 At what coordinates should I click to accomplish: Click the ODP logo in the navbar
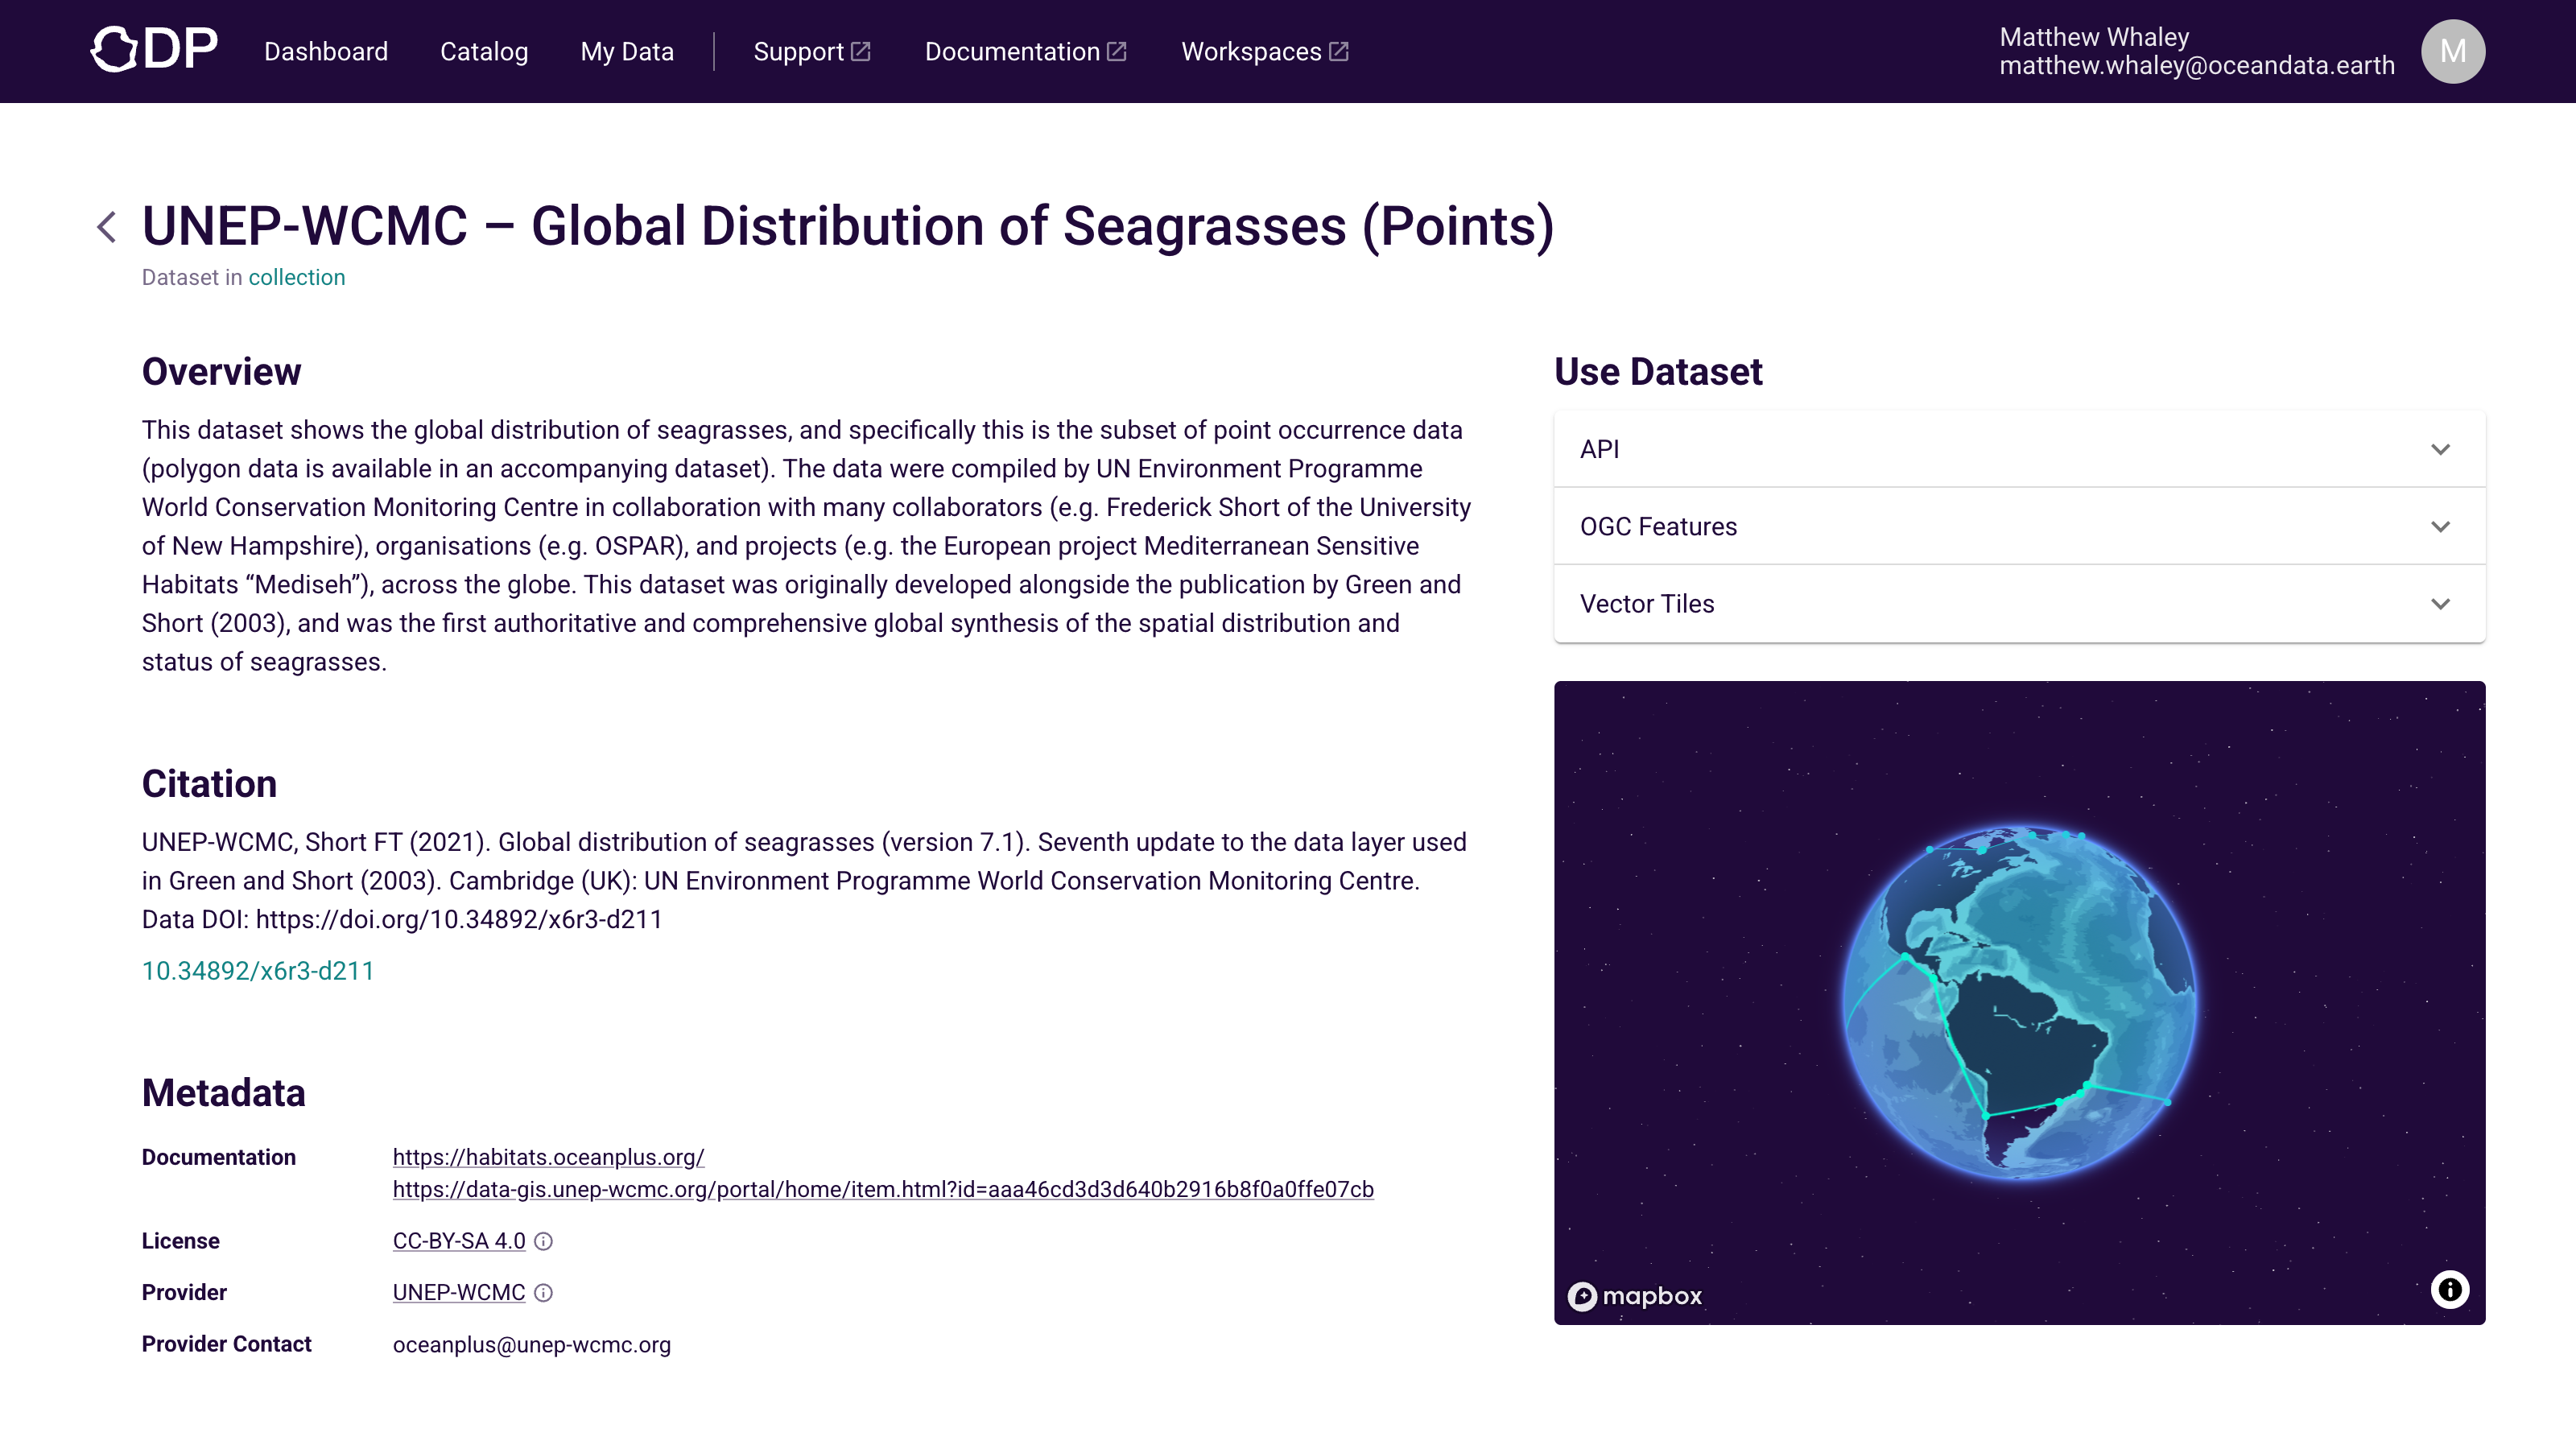pyautogui.click(x=154, y=48)
